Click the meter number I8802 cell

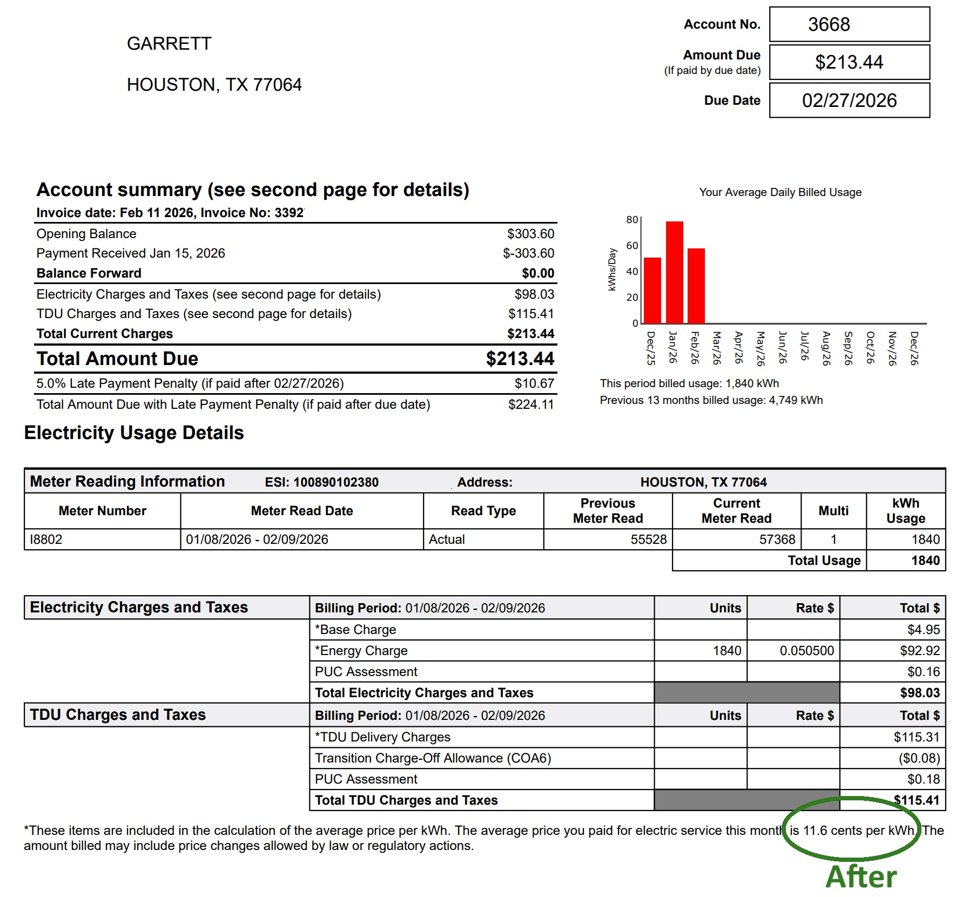(46, 539)
